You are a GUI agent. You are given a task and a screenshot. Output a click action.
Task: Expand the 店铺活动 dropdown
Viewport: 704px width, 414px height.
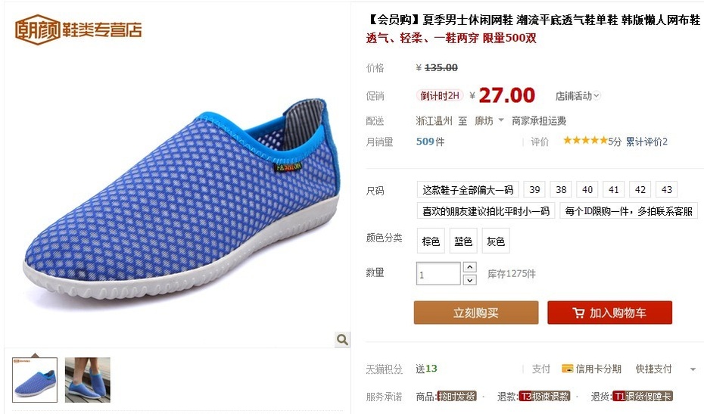tap(578, 95)
